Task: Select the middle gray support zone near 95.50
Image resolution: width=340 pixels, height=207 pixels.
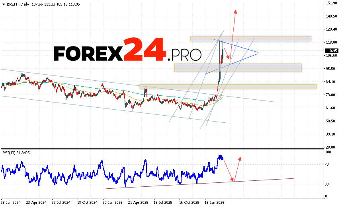Action: pos(238,68)
